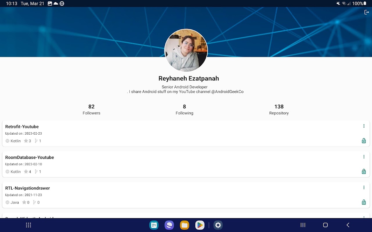
Task: Open the three-dot menu for RTL-Navigationdrawer
Action: click(364, 188)
